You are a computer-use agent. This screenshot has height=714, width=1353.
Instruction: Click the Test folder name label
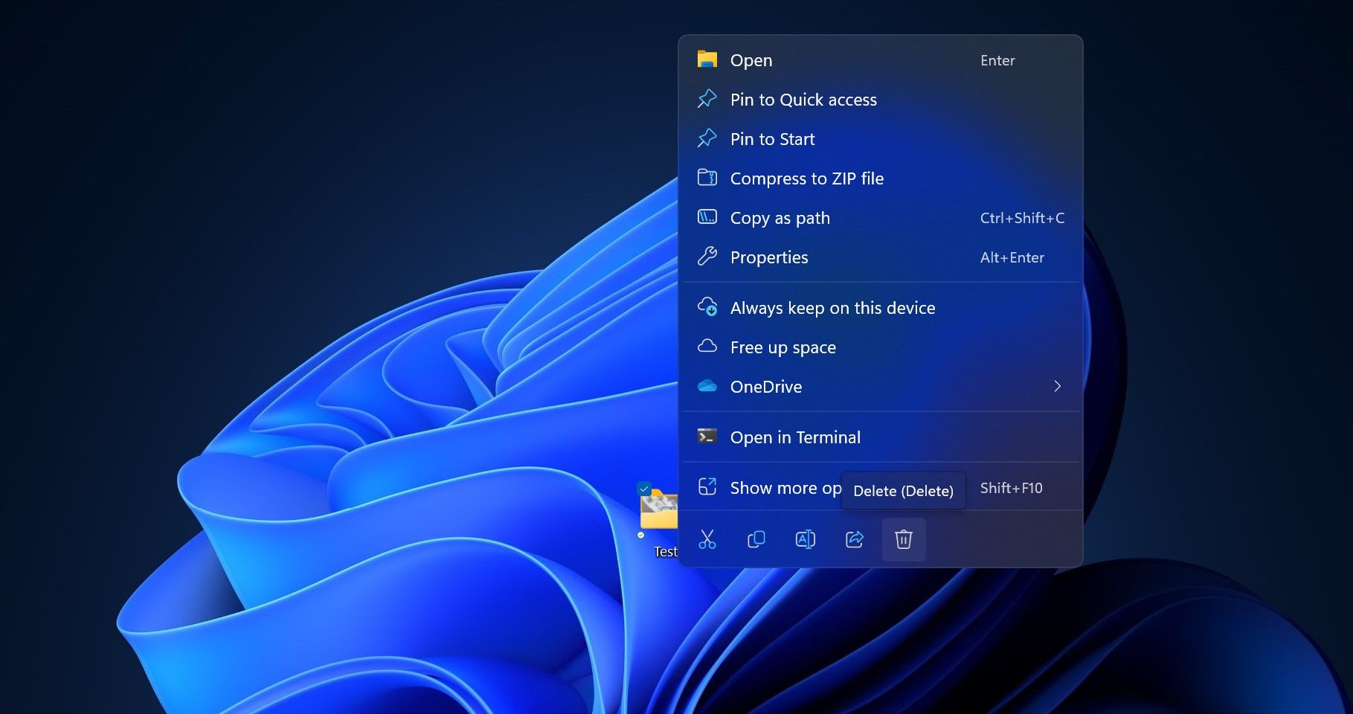click(665, 552)
